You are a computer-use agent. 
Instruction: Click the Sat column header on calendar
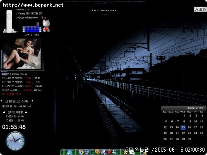click(202, 112)
